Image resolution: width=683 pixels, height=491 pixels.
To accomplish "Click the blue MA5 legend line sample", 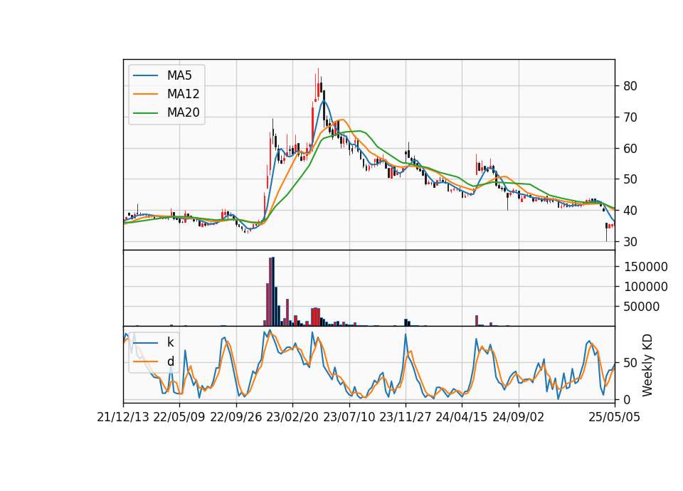I will (x=145, y=75).
